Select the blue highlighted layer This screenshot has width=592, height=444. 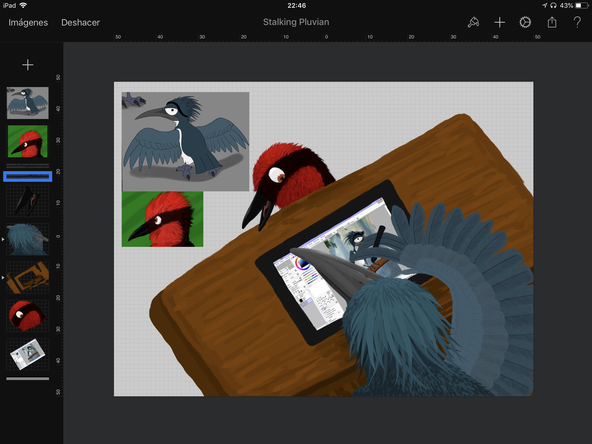coord(28,176)
